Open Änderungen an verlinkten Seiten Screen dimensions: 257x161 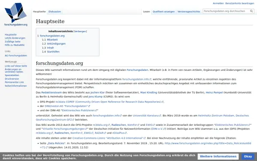14,71
